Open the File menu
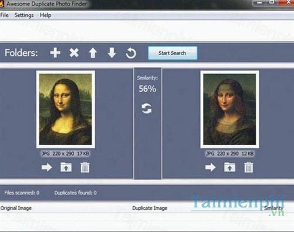The height and width of the screenshot is (232, 294). pyautogui.click(x=4, y=15)
